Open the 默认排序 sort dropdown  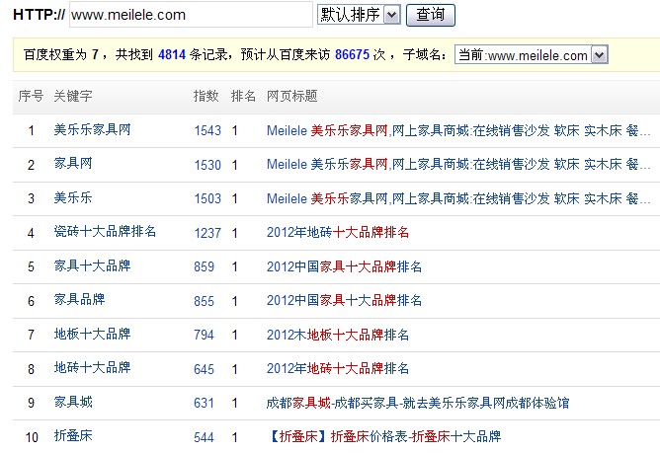coord(359,15)
